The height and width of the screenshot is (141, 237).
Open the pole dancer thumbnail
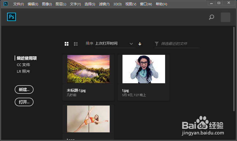pyautogui.click(x=88, y=119)
